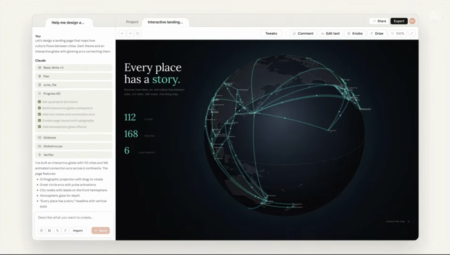Image resolution: width=450 pixels, height=255 pixels.
Task: Click the Every place has a story headline
Action: 153,73
